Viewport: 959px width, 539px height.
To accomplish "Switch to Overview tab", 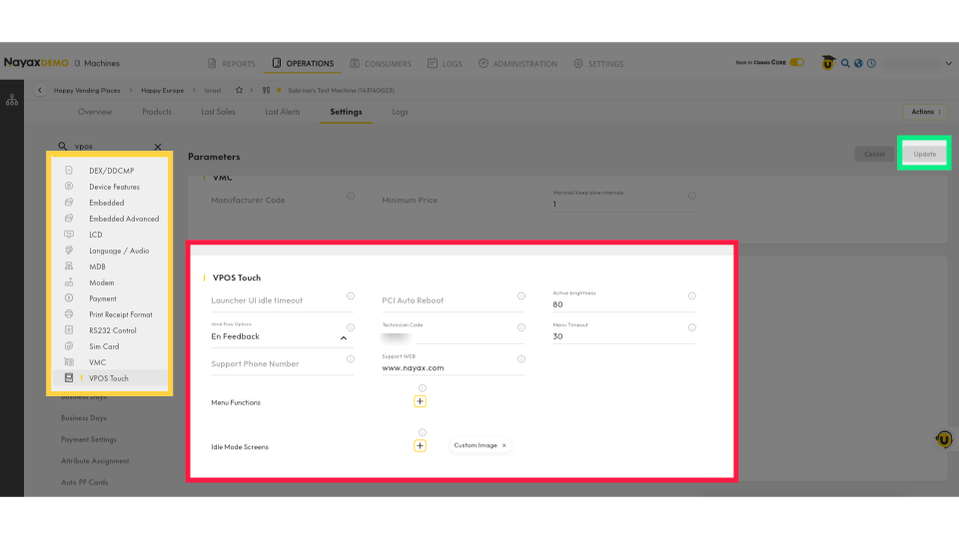I will [95, 112].
